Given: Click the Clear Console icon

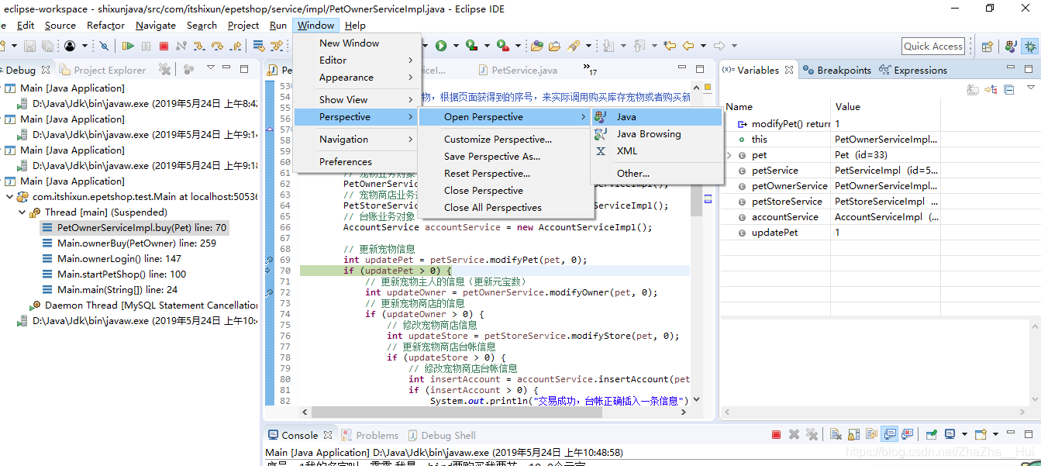Looking at the screenshot, I should [836, 434].
